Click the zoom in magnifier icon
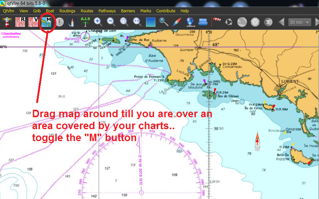 point(98,22)
